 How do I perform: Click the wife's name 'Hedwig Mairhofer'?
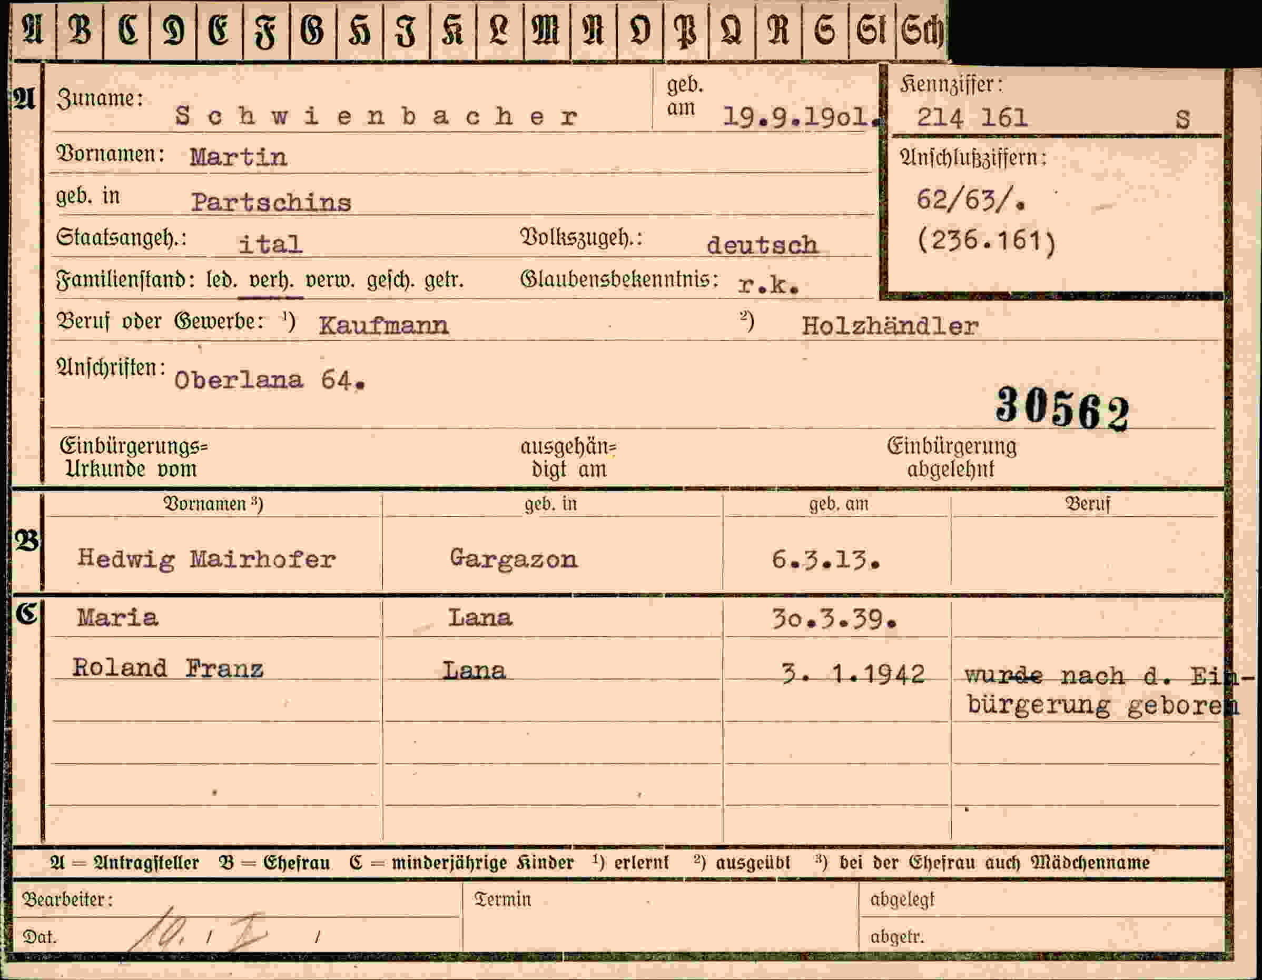point(206,559)
